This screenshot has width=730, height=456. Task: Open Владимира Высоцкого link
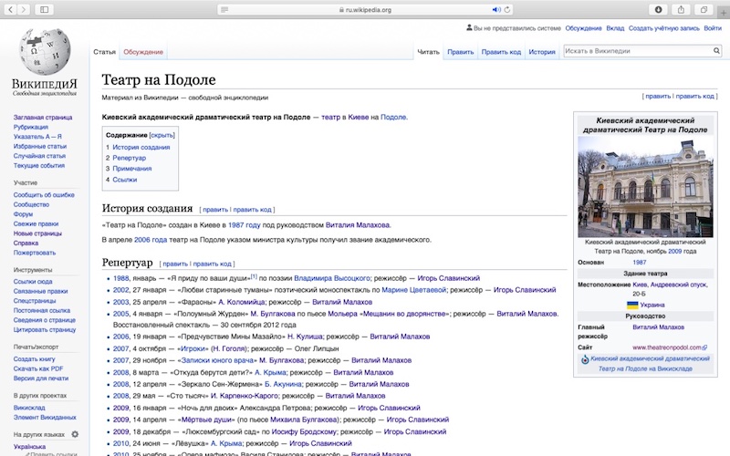pos(332,278)
